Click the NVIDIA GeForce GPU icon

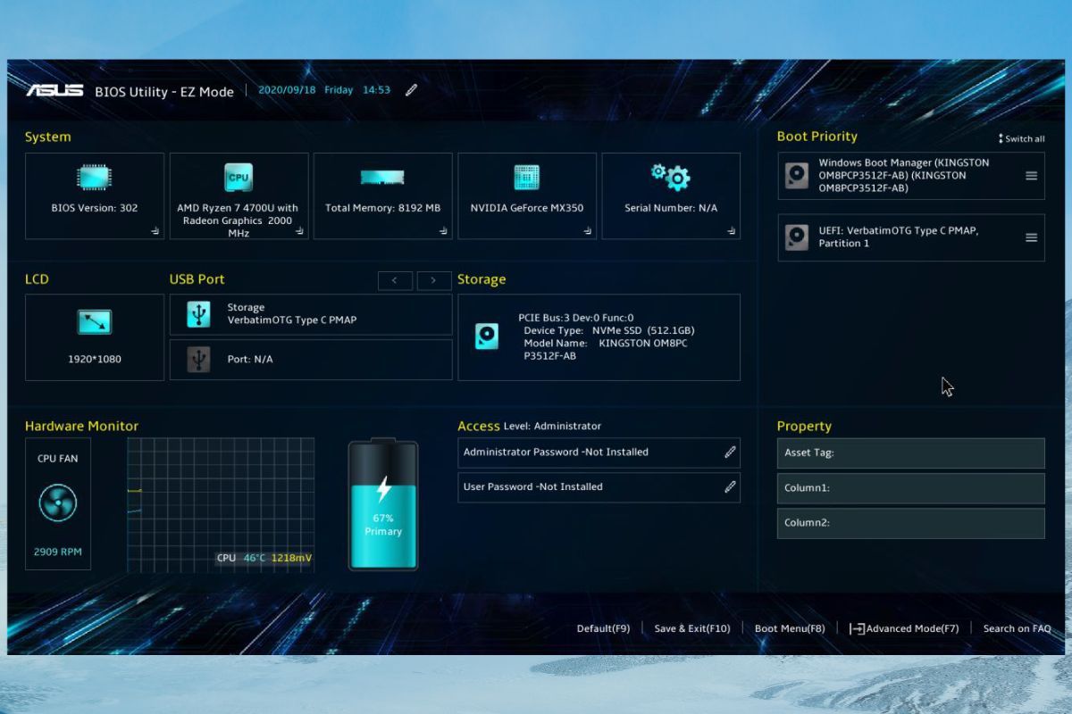pos(527,178)
